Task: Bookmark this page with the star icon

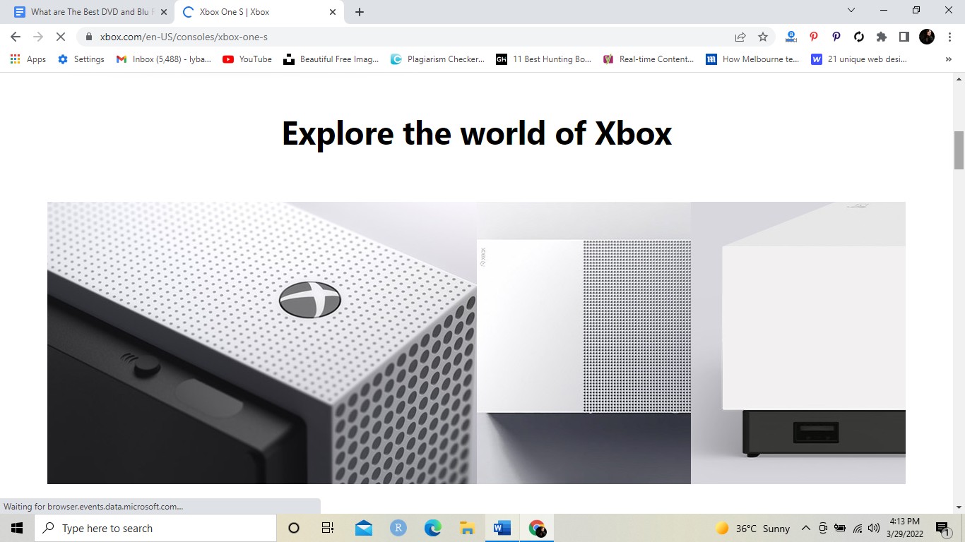Action: coord(763,37)
